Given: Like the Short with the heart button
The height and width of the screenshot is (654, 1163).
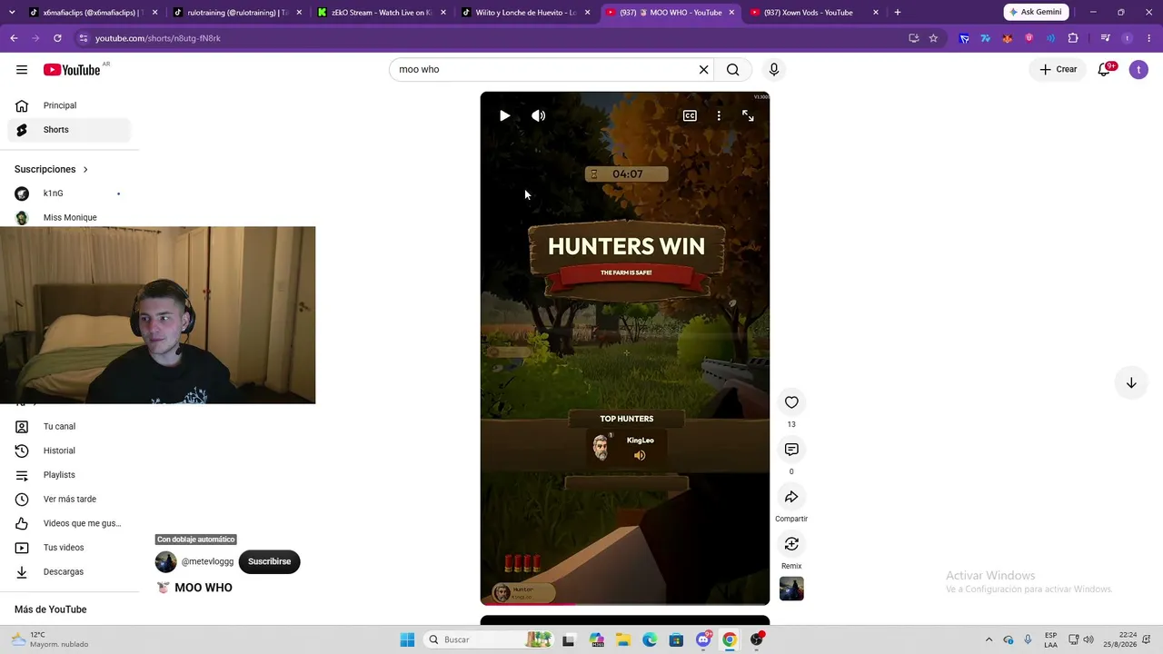Looking at the screenshot, I should 791,402.
